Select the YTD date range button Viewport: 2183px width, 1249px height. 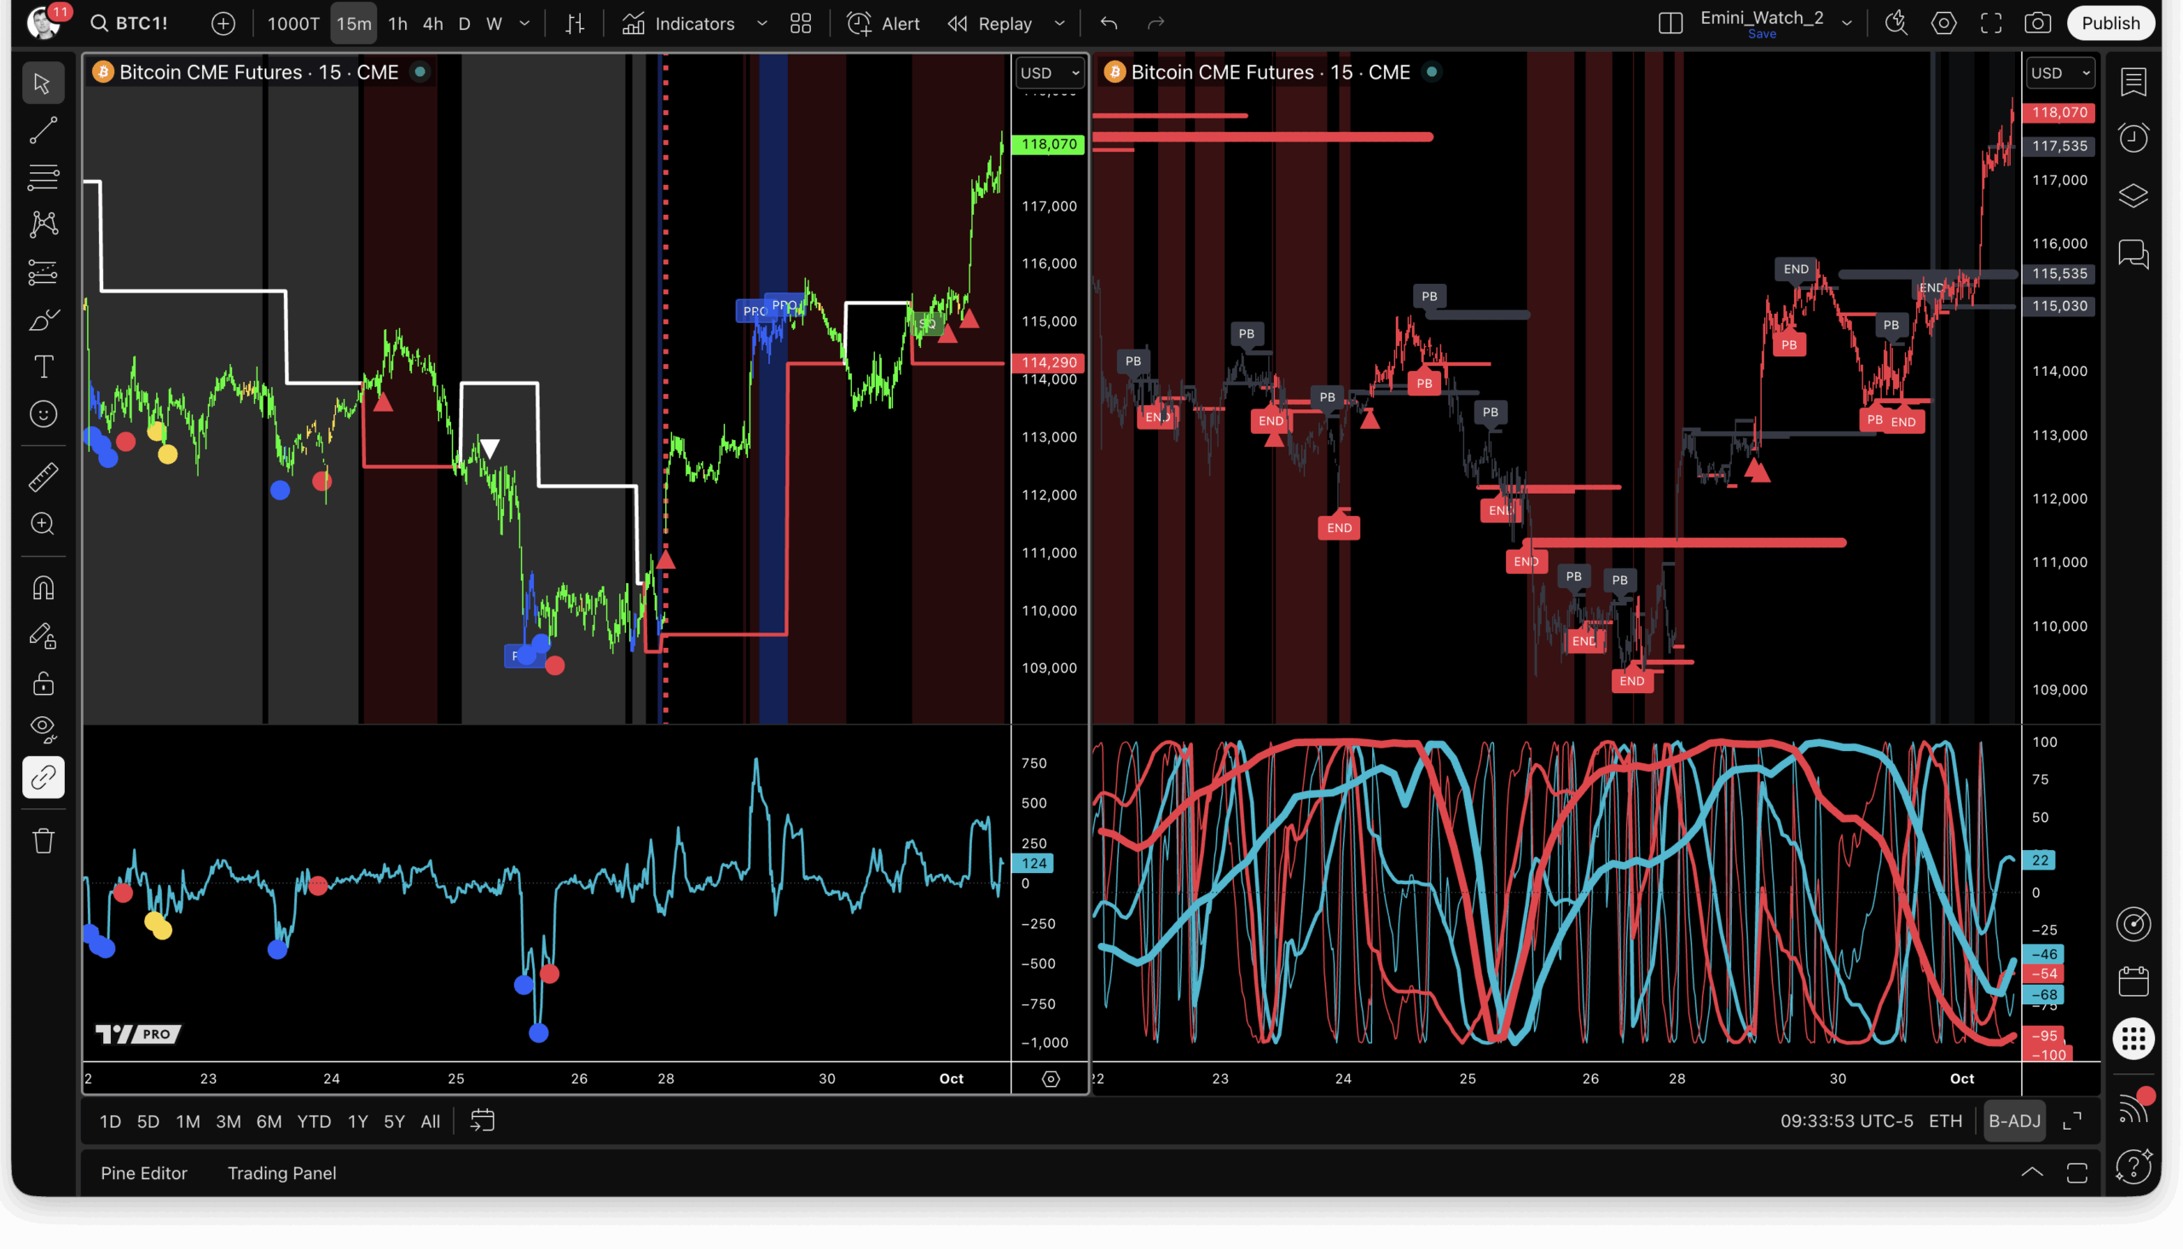coord(313,1121)
